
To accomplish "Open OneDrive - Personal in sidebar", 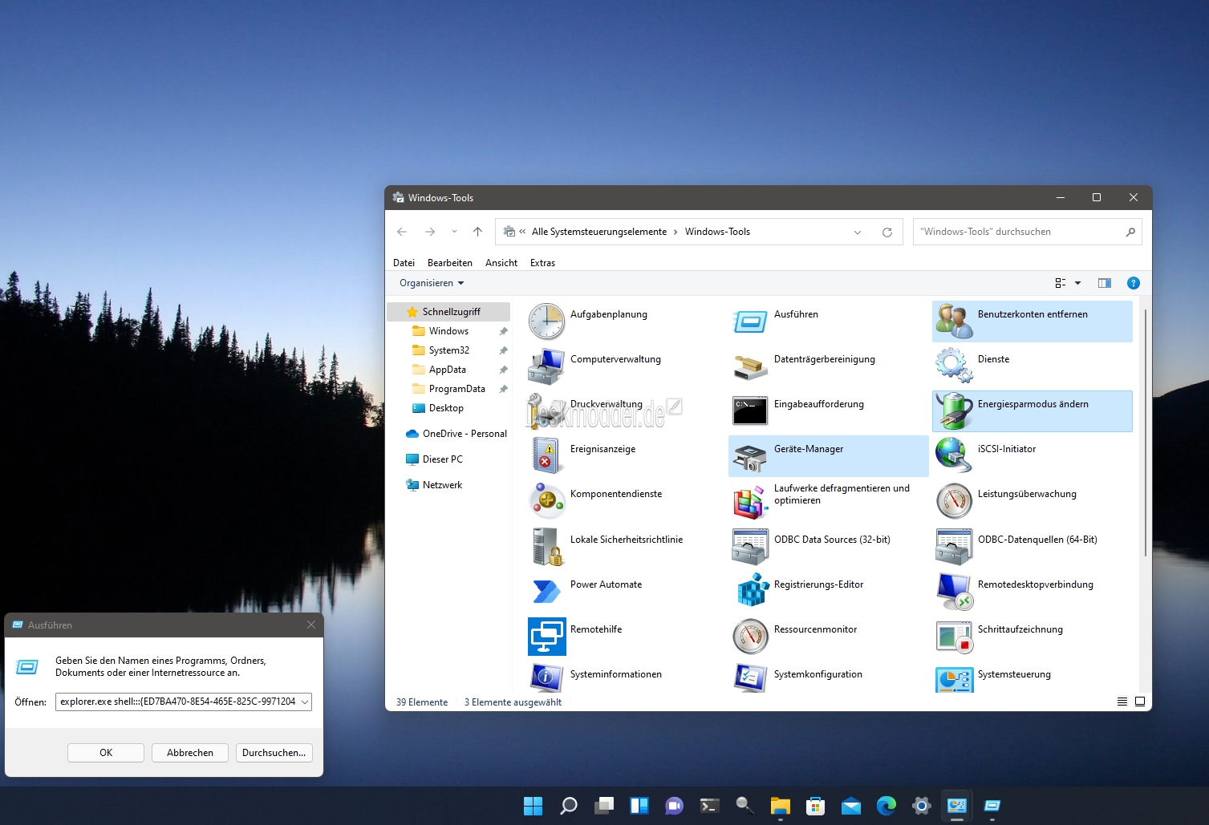I will tap(456, 434).
